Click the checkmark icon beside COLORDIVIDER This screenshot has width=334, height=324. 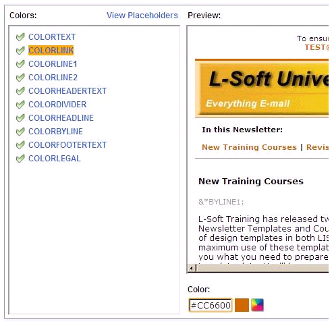pos(20,105)
